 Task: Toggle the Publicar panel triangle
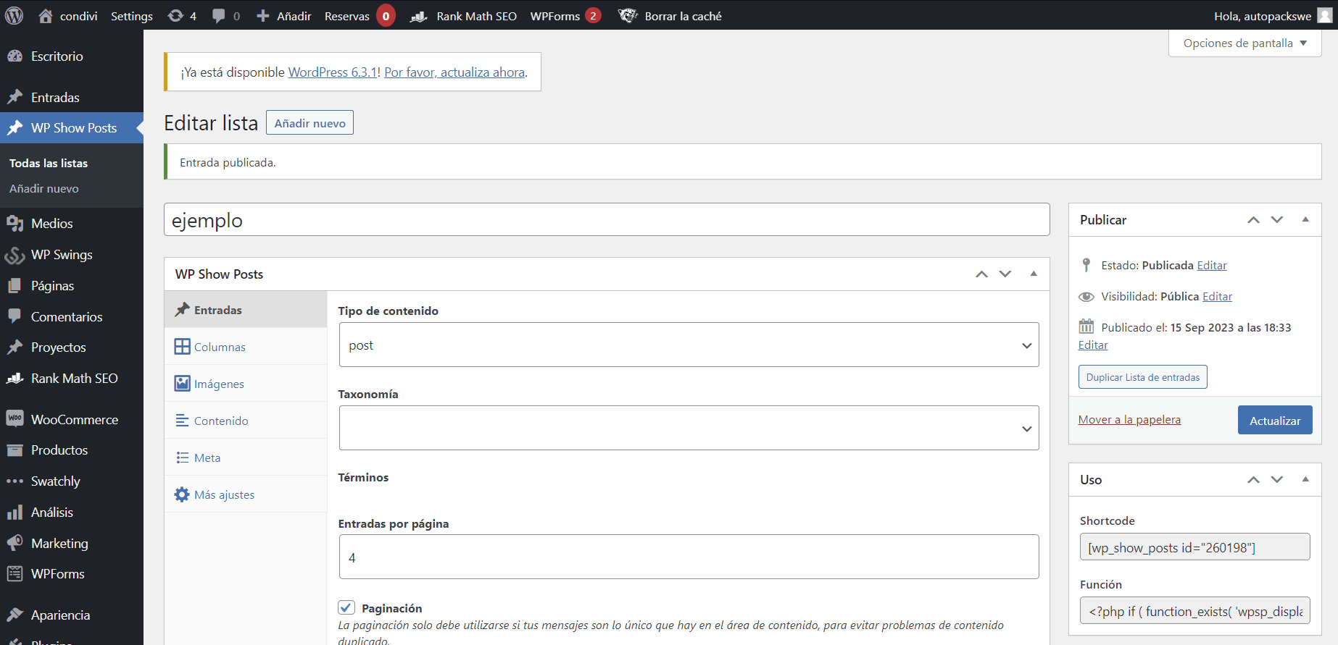(x=1305, y=219)
